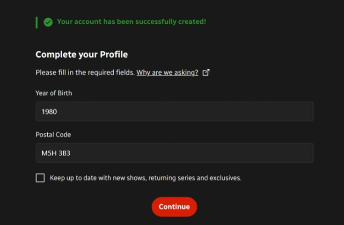The image size is (344, 225).
Task: Open the Why are we asking? link
Action: 168,73
